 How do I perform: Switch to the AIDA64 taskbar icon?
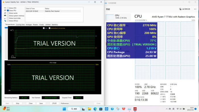pos(135,109)
